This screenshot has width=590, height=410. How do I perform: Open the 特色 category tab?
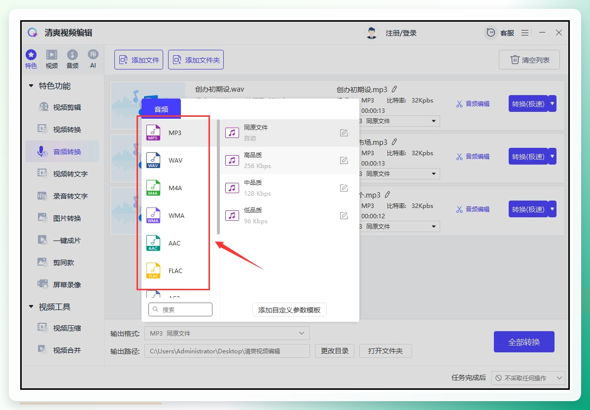pyautogui.click(x=31, y=59)
